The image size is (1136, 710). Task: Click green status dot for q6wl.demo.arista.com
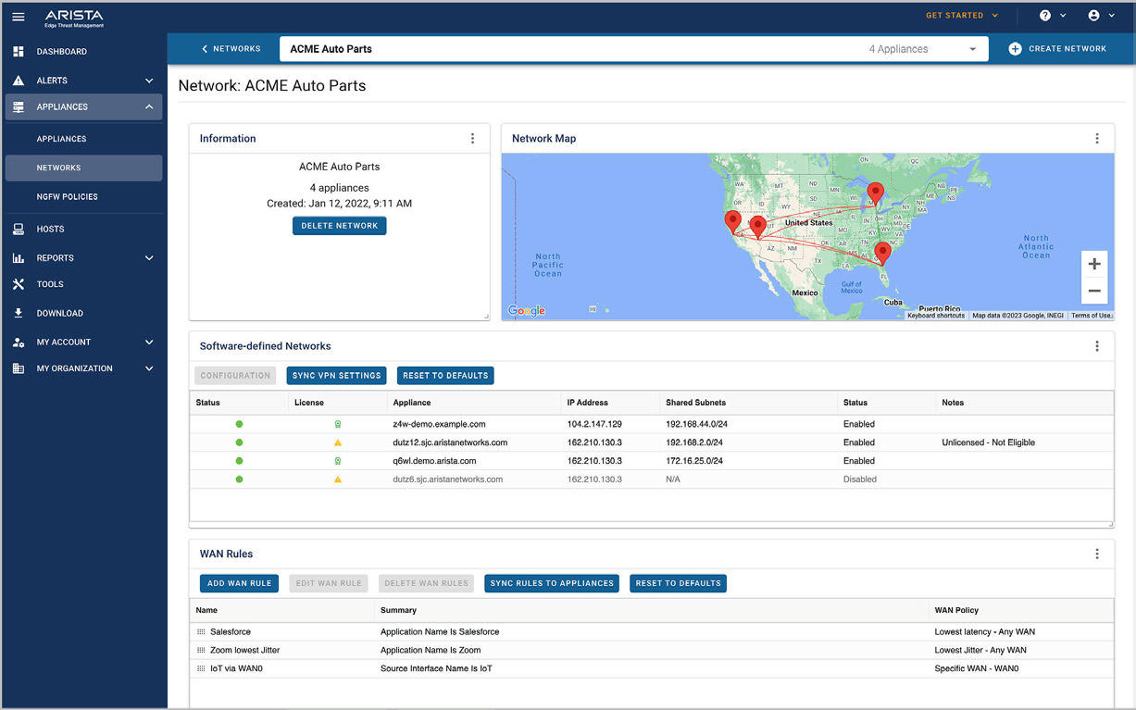(239, 461)
